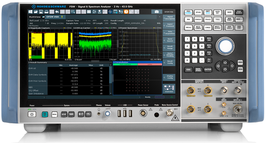Switch to the MultiView tab
This screenshot has height=143, width=266.
click(35, 17)
